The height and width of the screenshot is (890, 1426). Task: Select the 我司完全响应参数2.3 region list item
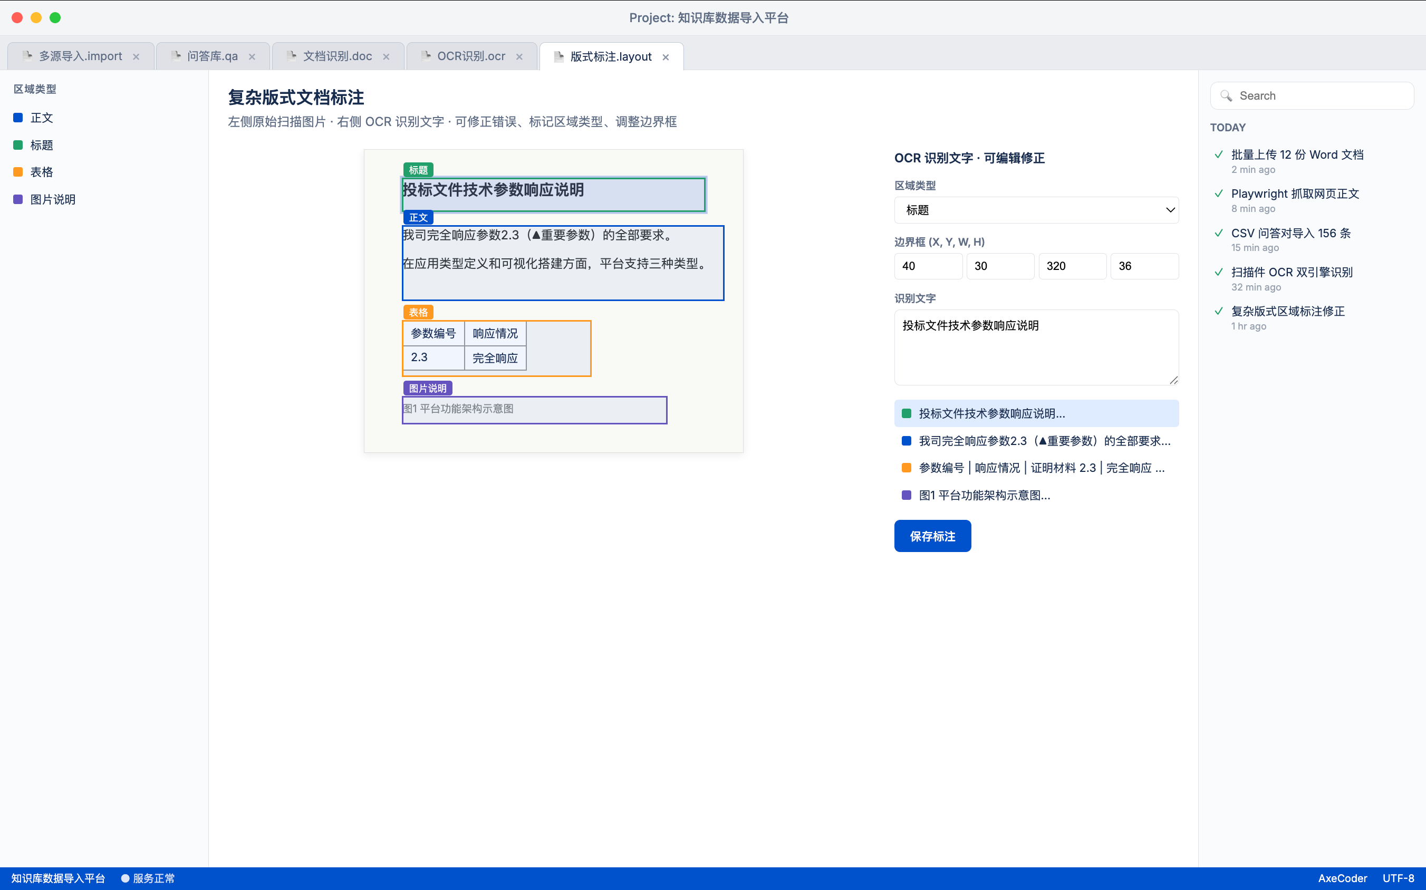(x=1036, y=441)
